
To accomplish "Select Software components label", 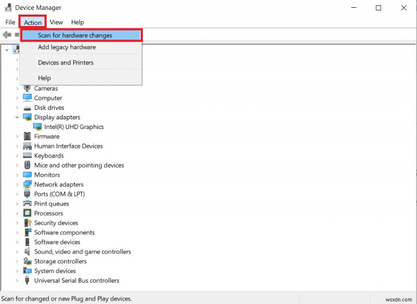I will (x=64, y=232).
